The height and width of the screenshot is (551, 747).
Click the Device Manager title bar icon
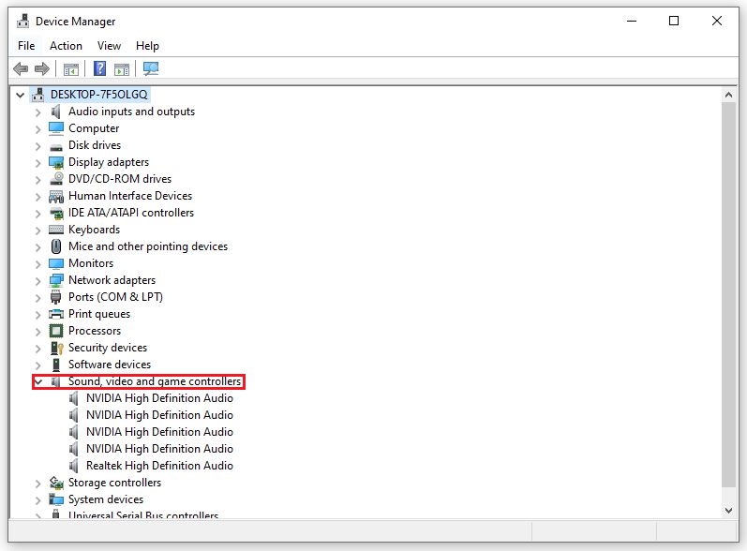pos(22,21)
